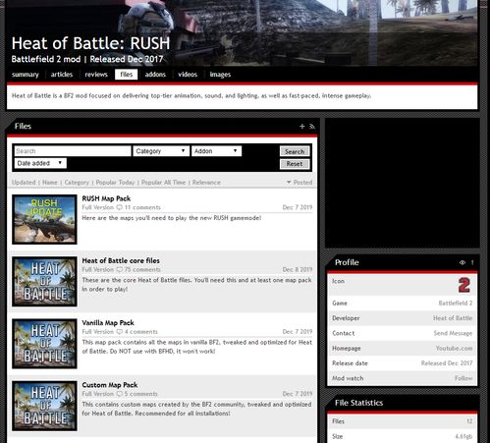Click the Vanilla Map Pack thumbnail
The image size is (490, 443).
click(x=44, y=344)
